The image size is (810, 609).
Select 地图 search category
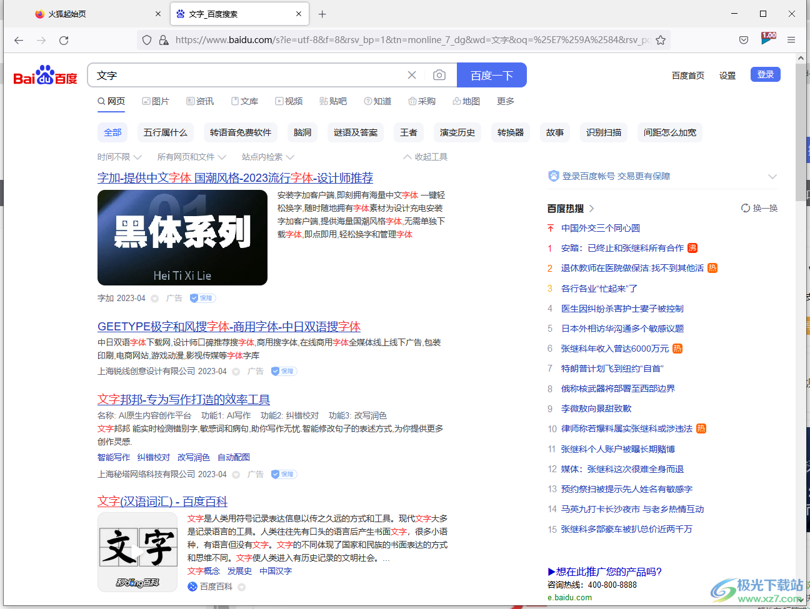[466, 101]
